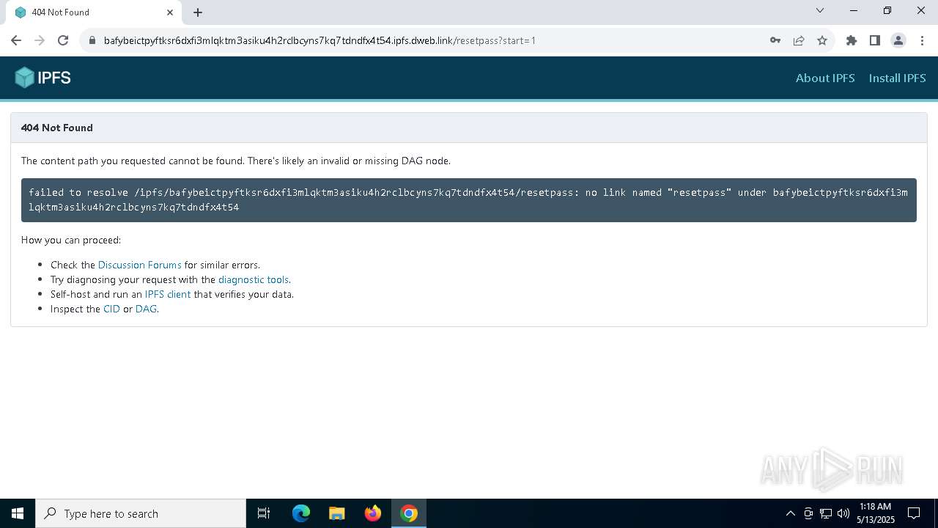938x528 pixels.
Task: Open the network status tray icon
Action: click(x=826, y=513)
